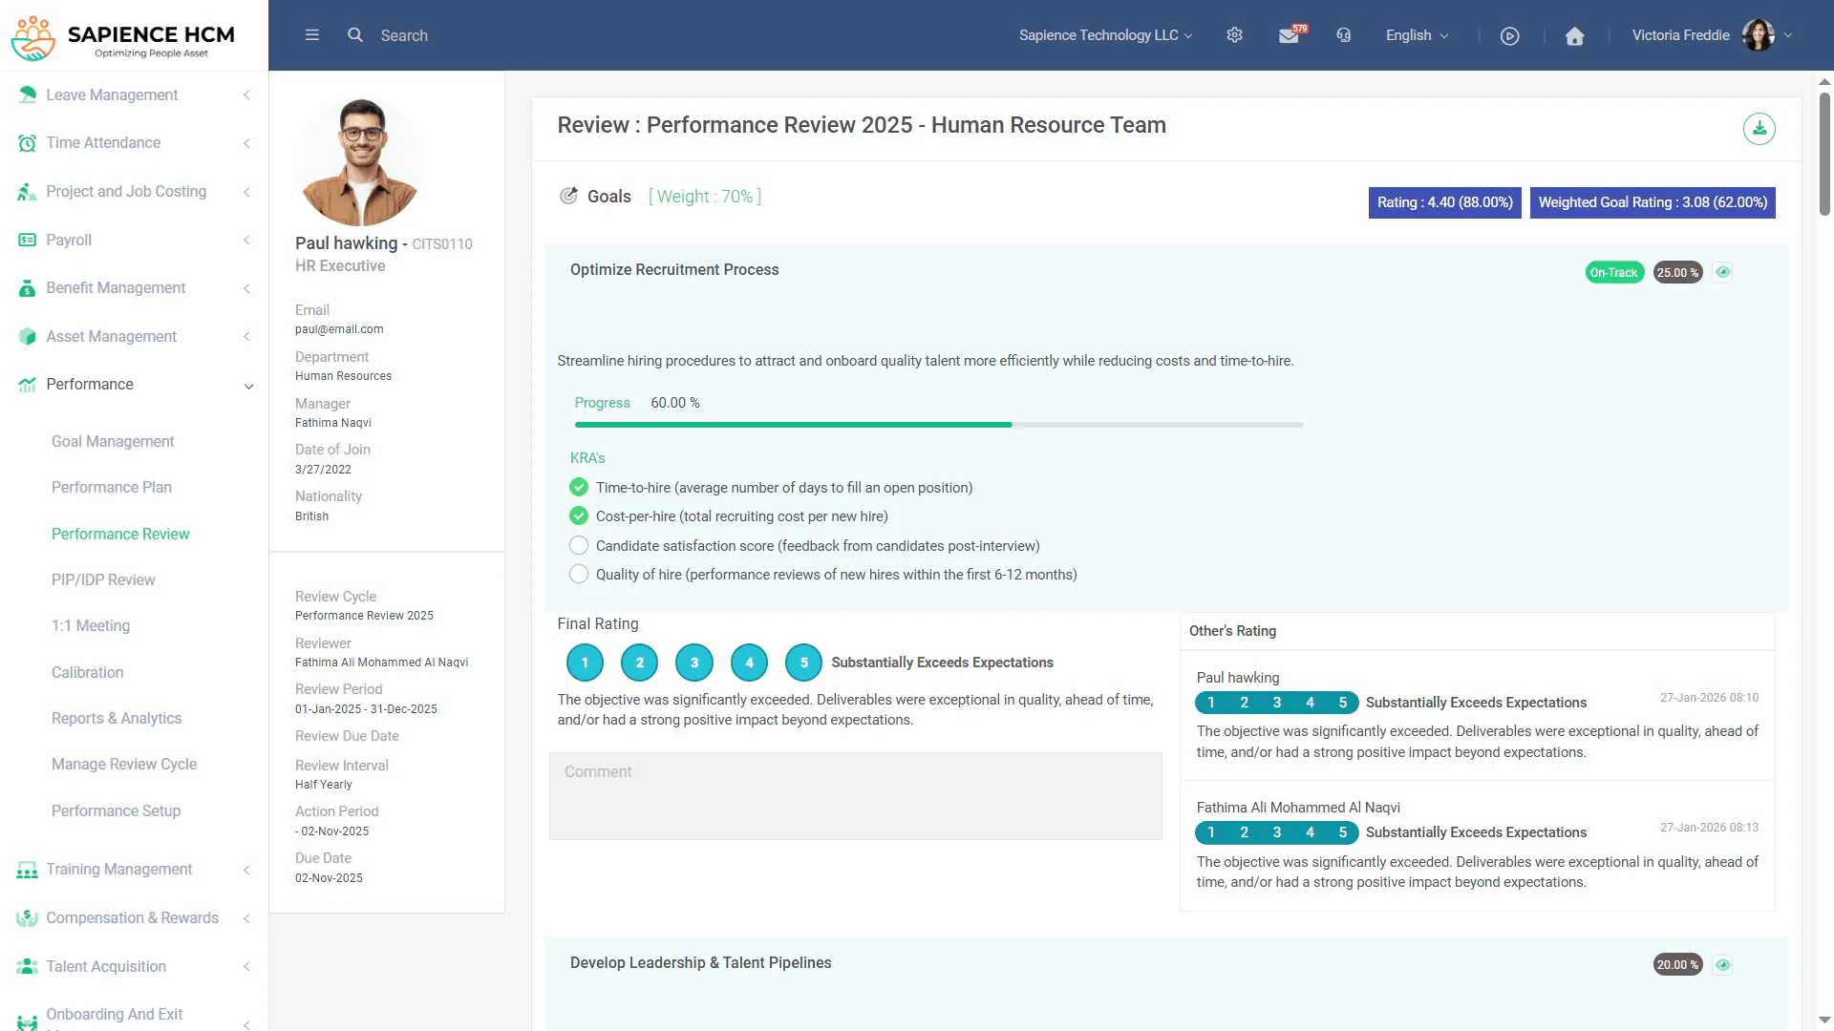The width and height of the screenshot is (1834, 1031).
Task: View Optimize Recruitment Process goal eye icon
Action: pos(1722,272)
